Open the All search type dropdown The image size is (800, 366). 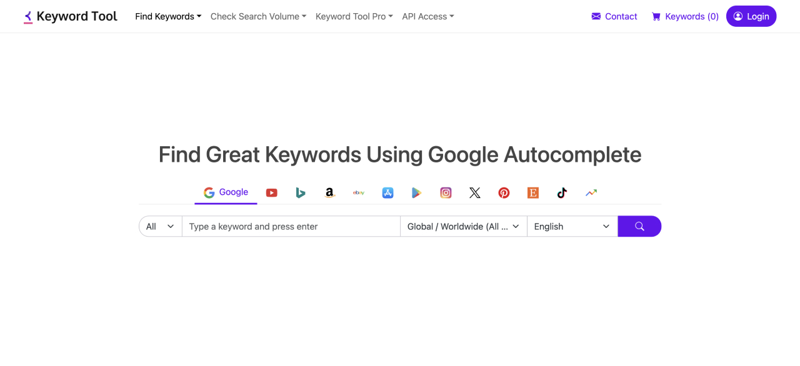click(160, 226)
